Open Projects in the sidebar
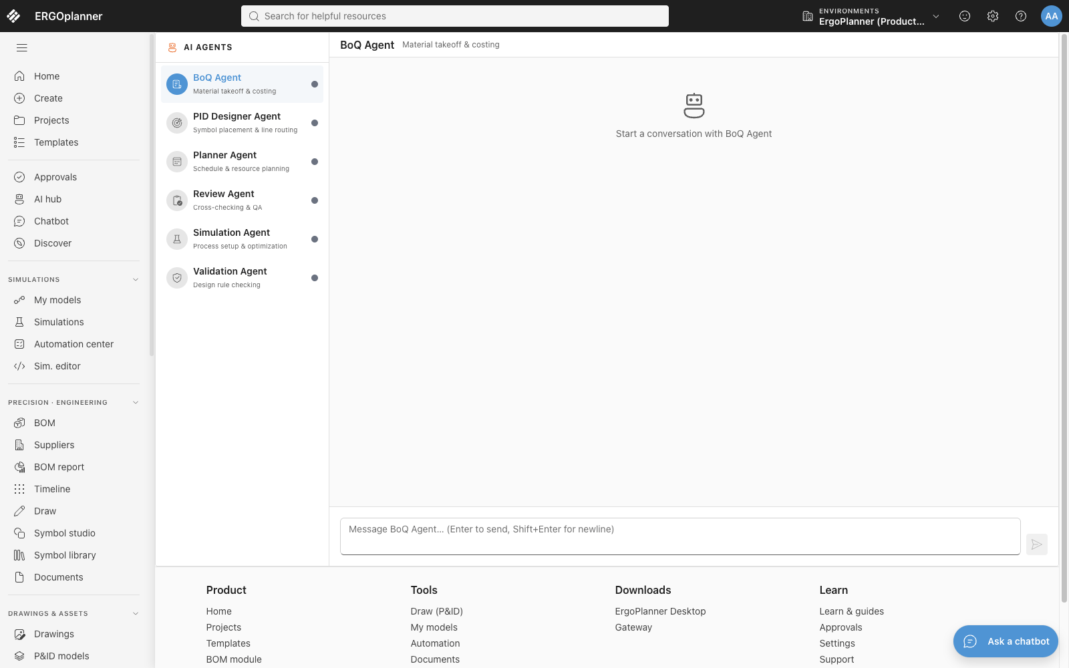 pyautogui.click(x=73, y=120)
